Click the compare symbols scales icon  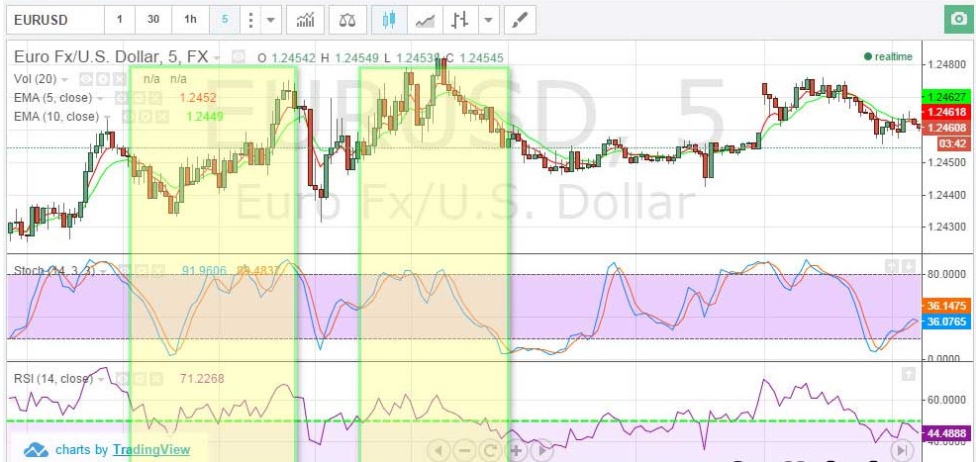[x=347, y=20]
